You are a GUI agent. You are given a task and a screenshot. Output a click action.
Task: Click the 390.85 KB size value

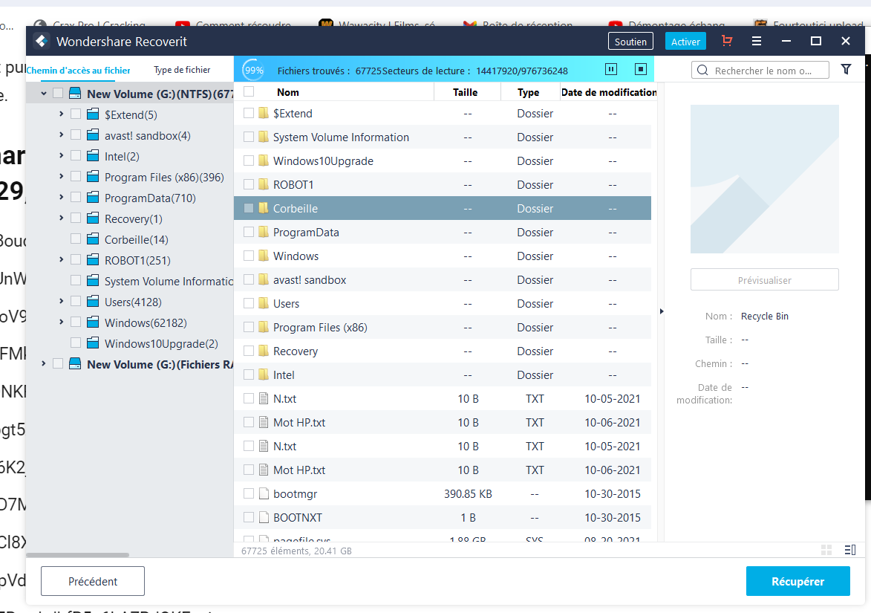(468, 493)
